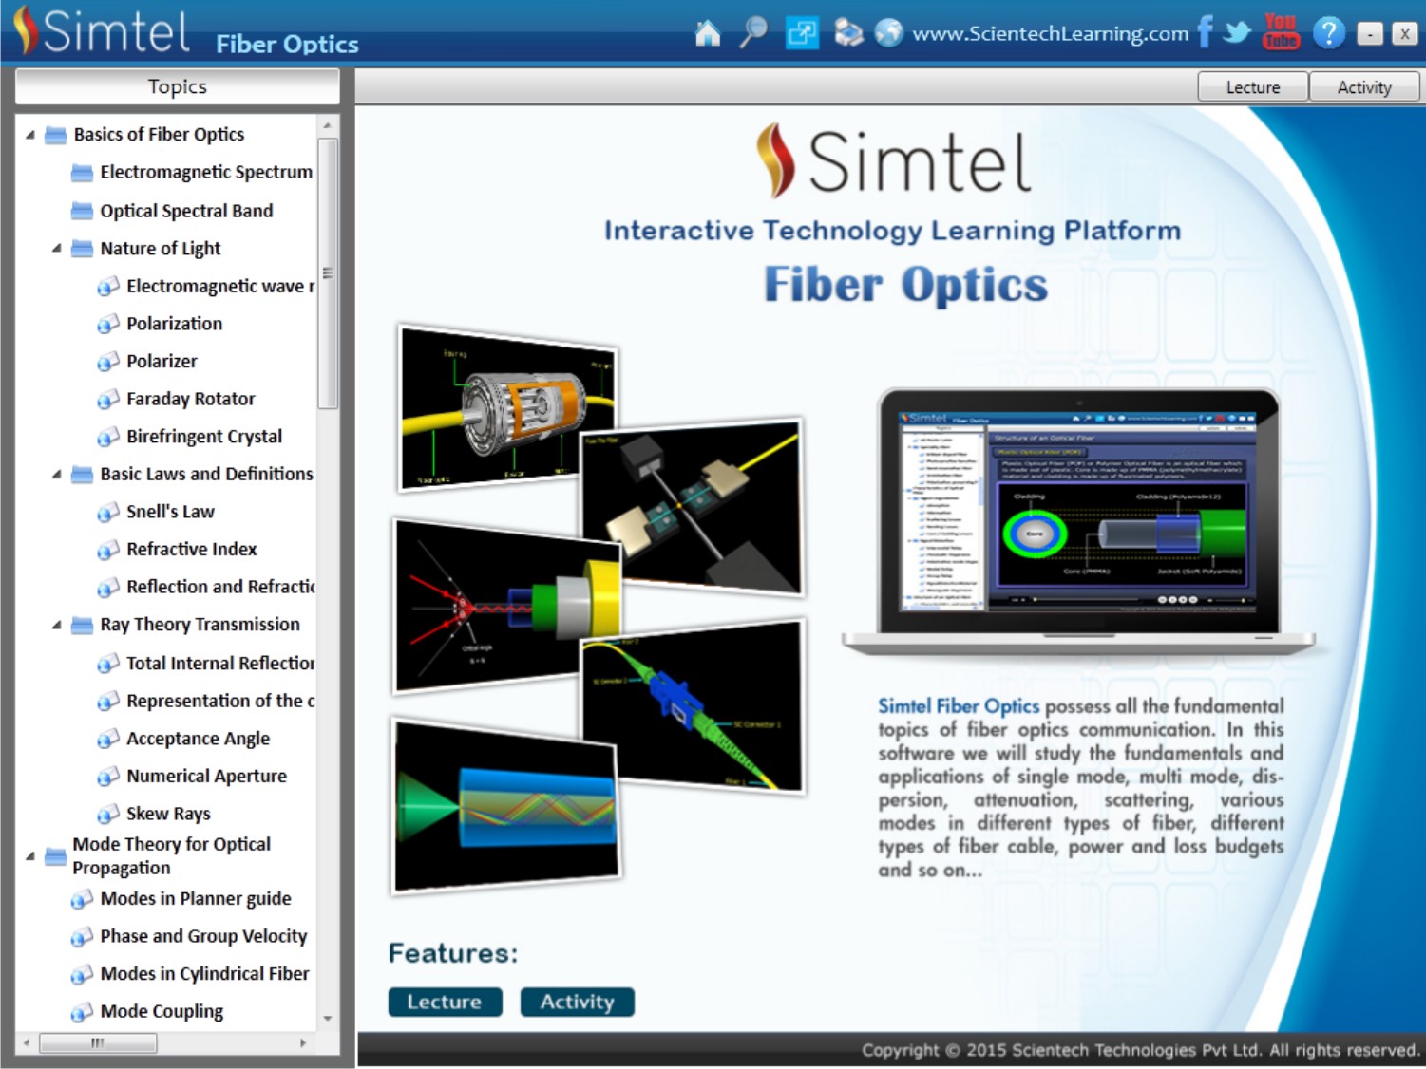This screenshot has height=1069, width=1426.
Task: Collapse the Basics of Fiber Optics node
Action: point(30,135)
